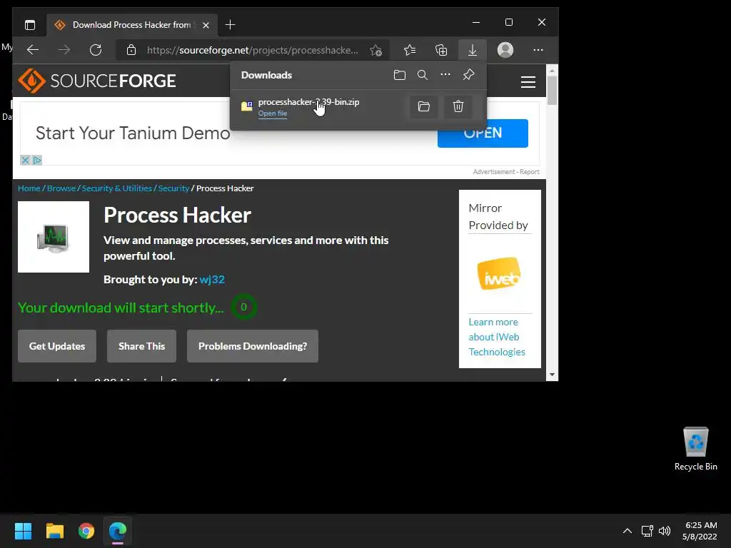Show processhacker zip in folder

coord(424,106)
